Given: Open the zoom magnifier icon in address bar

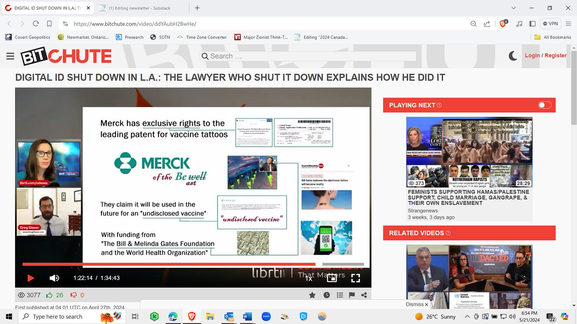Looking at the screenshot, I should [473, 24].
